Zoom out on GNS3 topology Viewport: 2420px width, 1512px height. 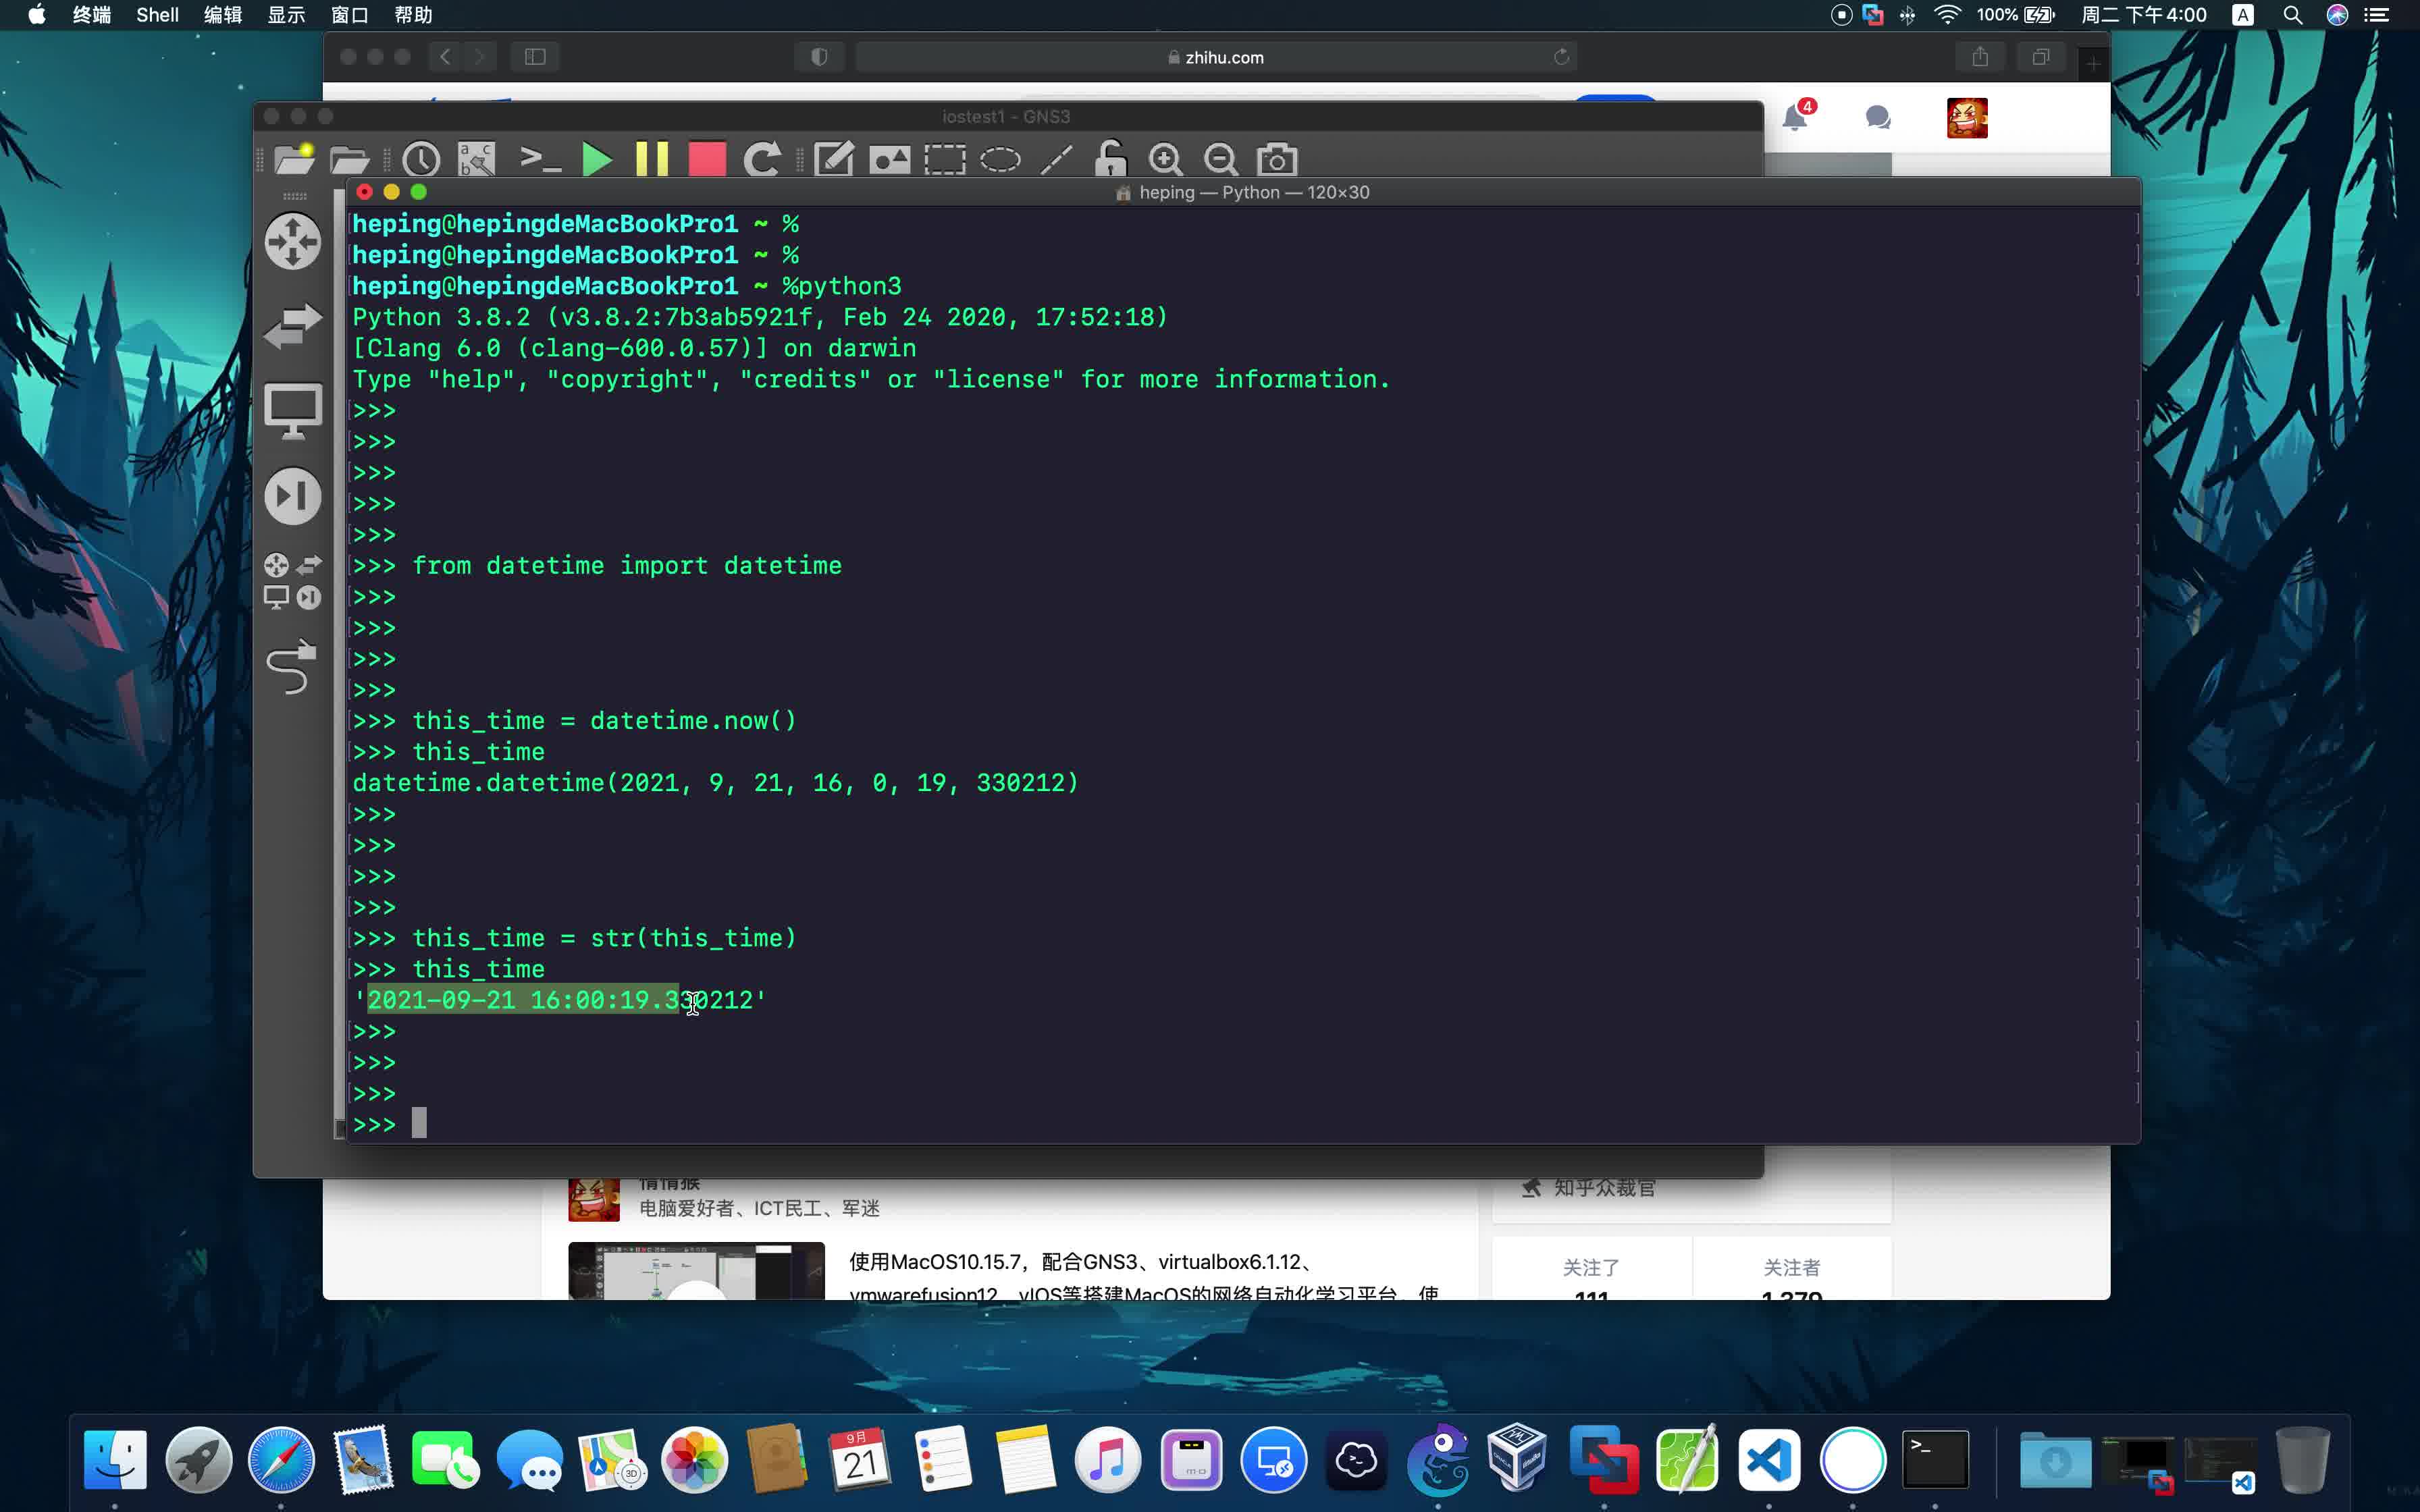[1221, 160]
